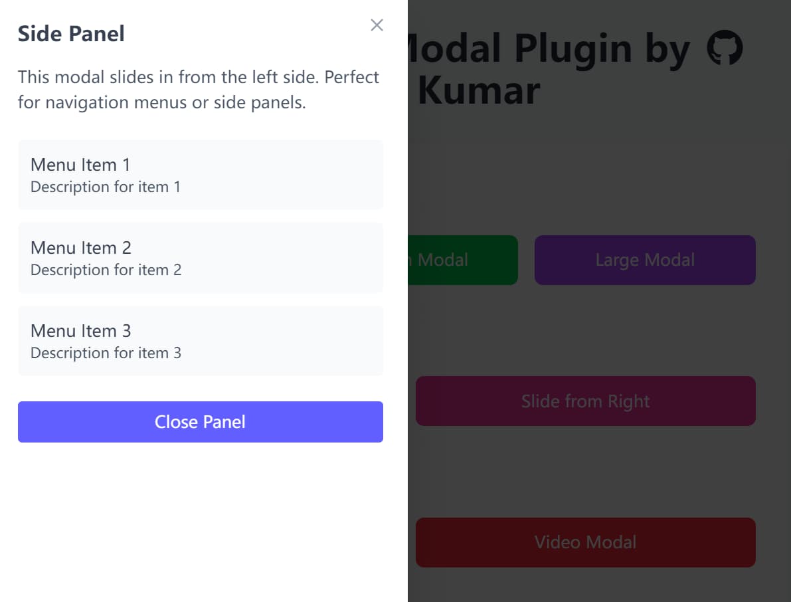Click 'Menu Item 3' title label
Screen dimensions: 791x602
80,330
